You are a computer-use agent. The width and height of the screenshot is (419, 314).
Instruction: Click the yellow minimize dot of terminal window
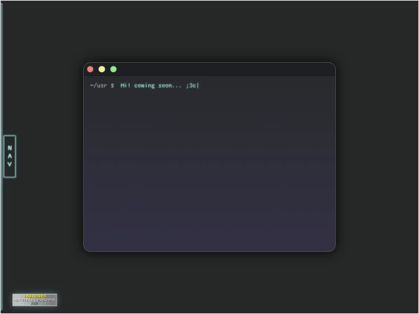point(102,70)
